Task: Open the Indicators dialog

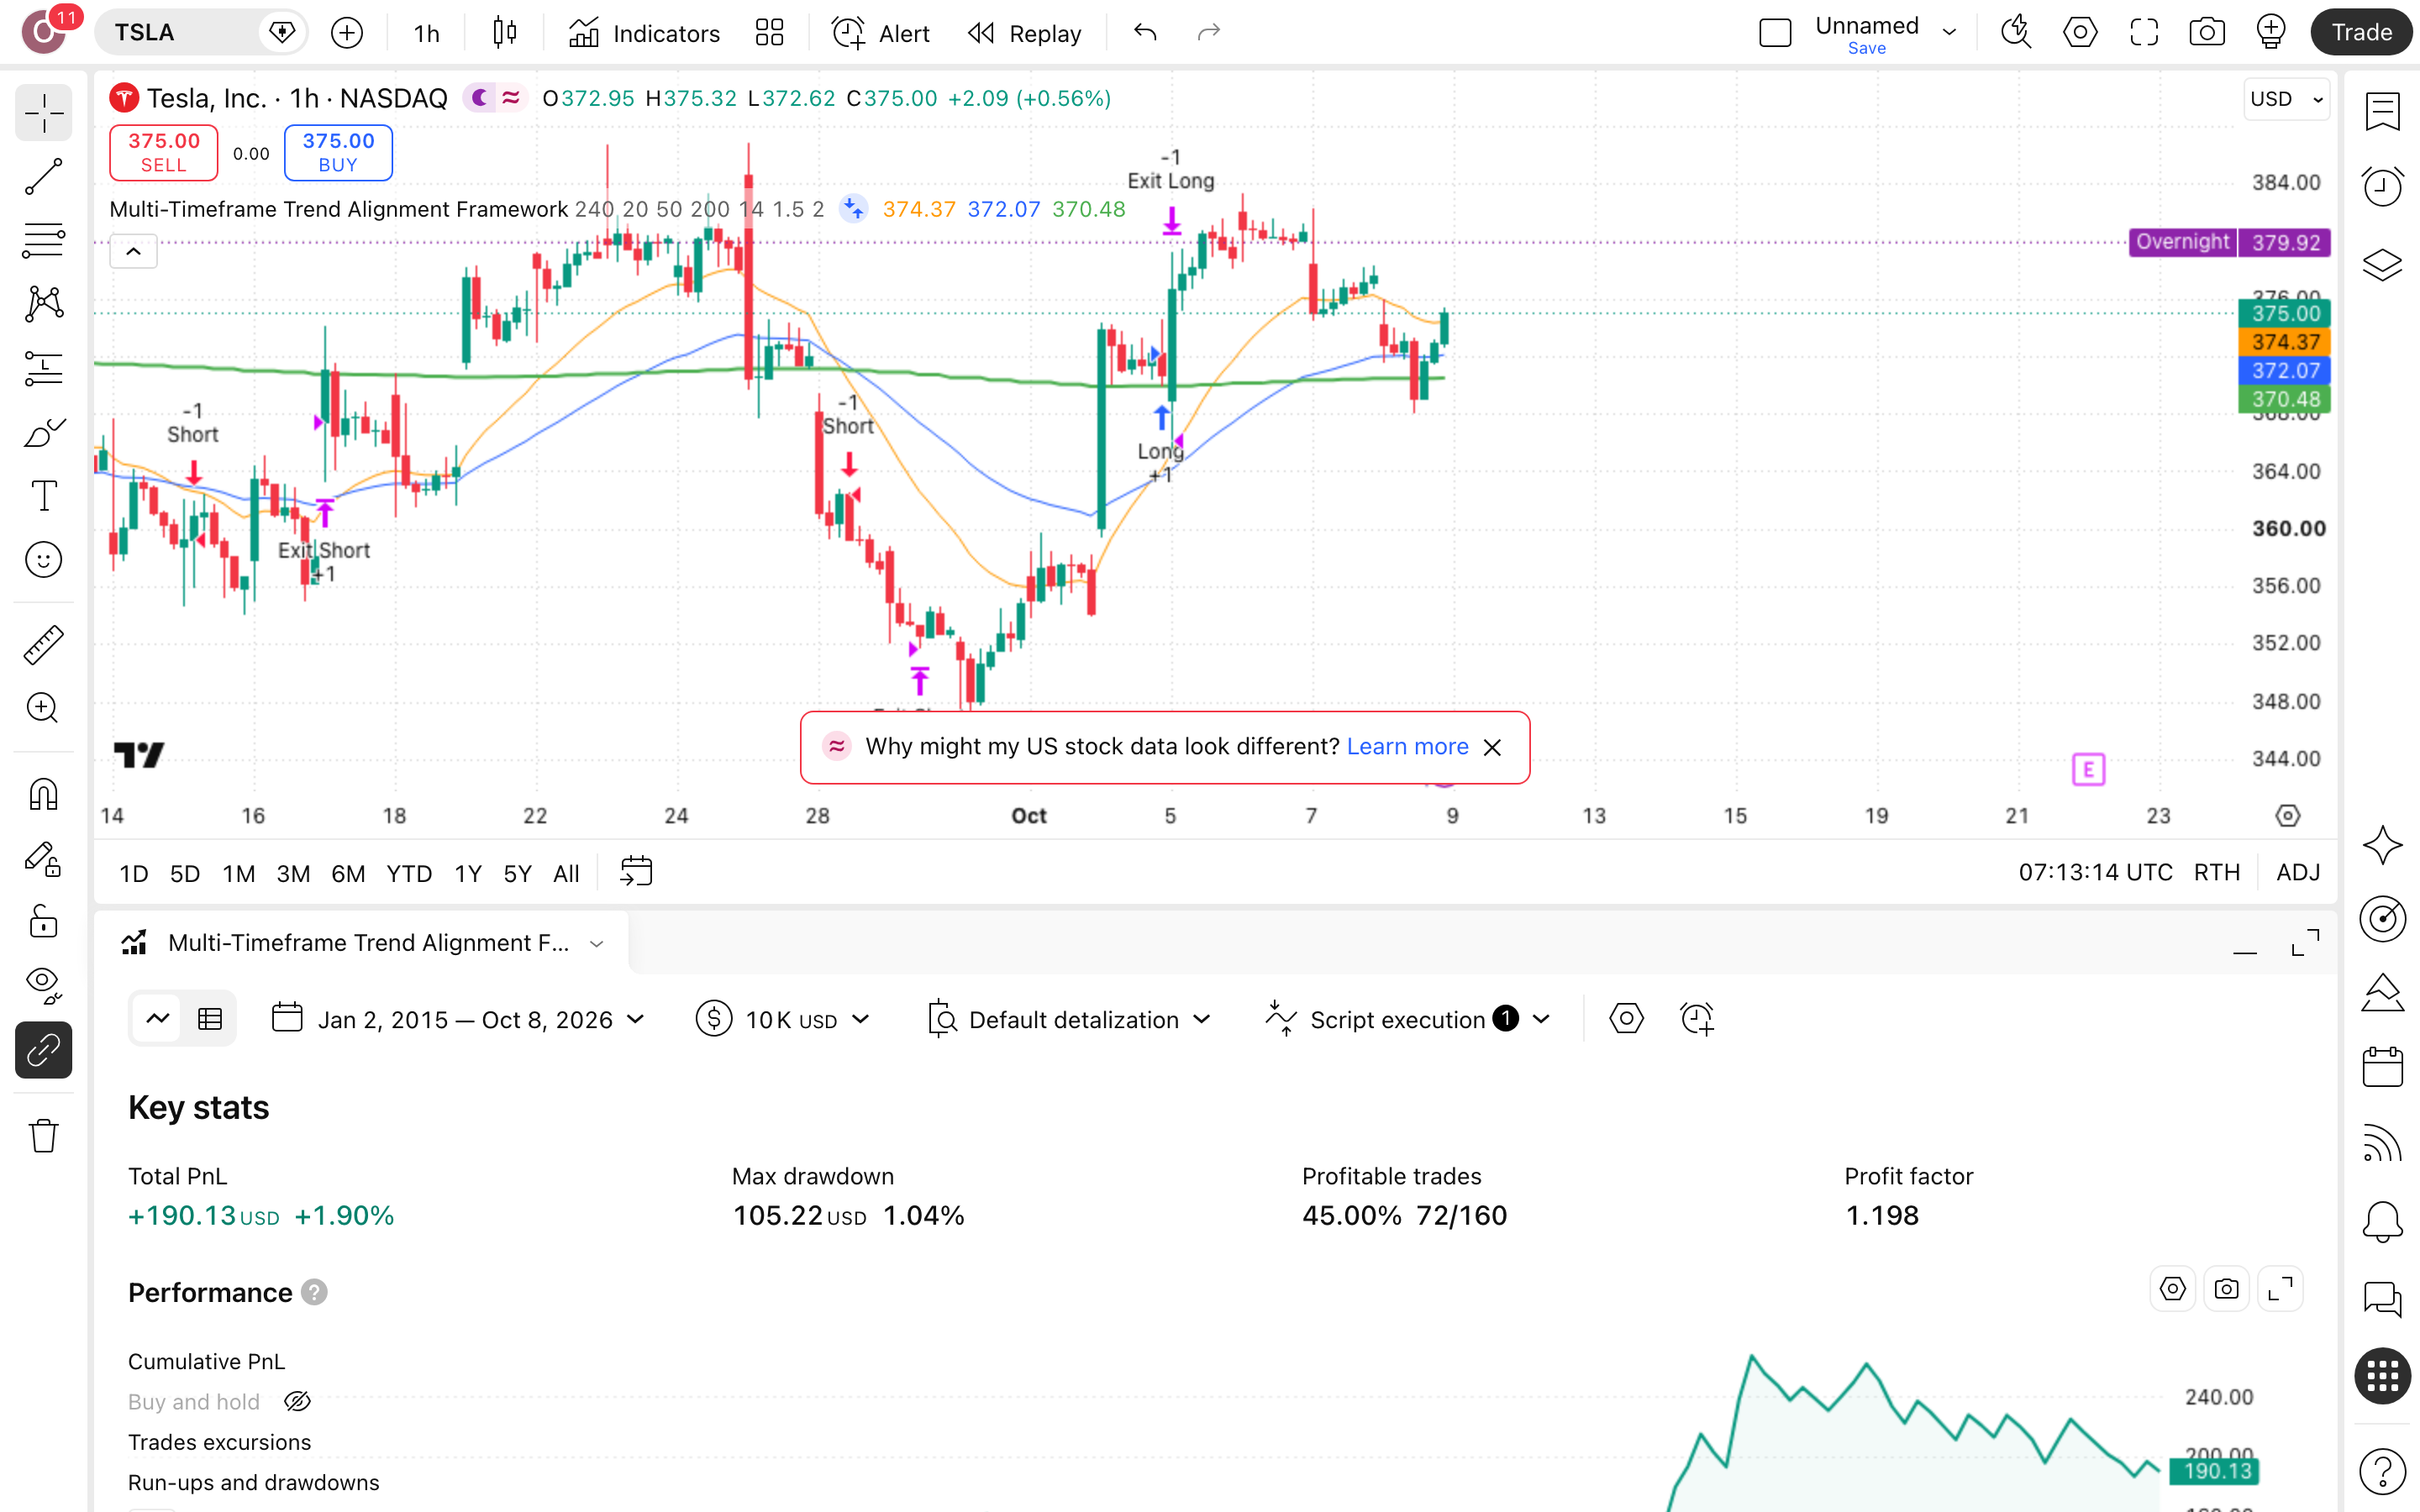Action: [644, 33]
